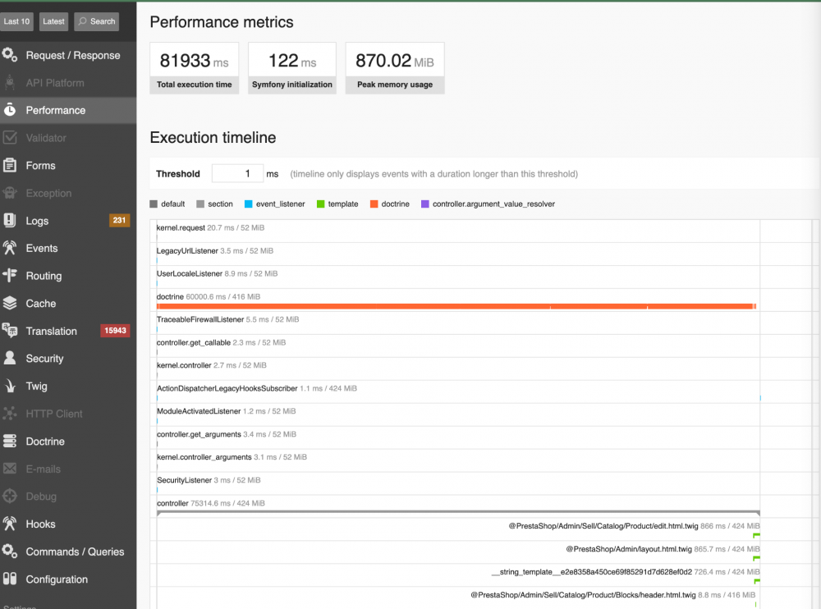Click the Commands / Queries icon

(10, 552)
